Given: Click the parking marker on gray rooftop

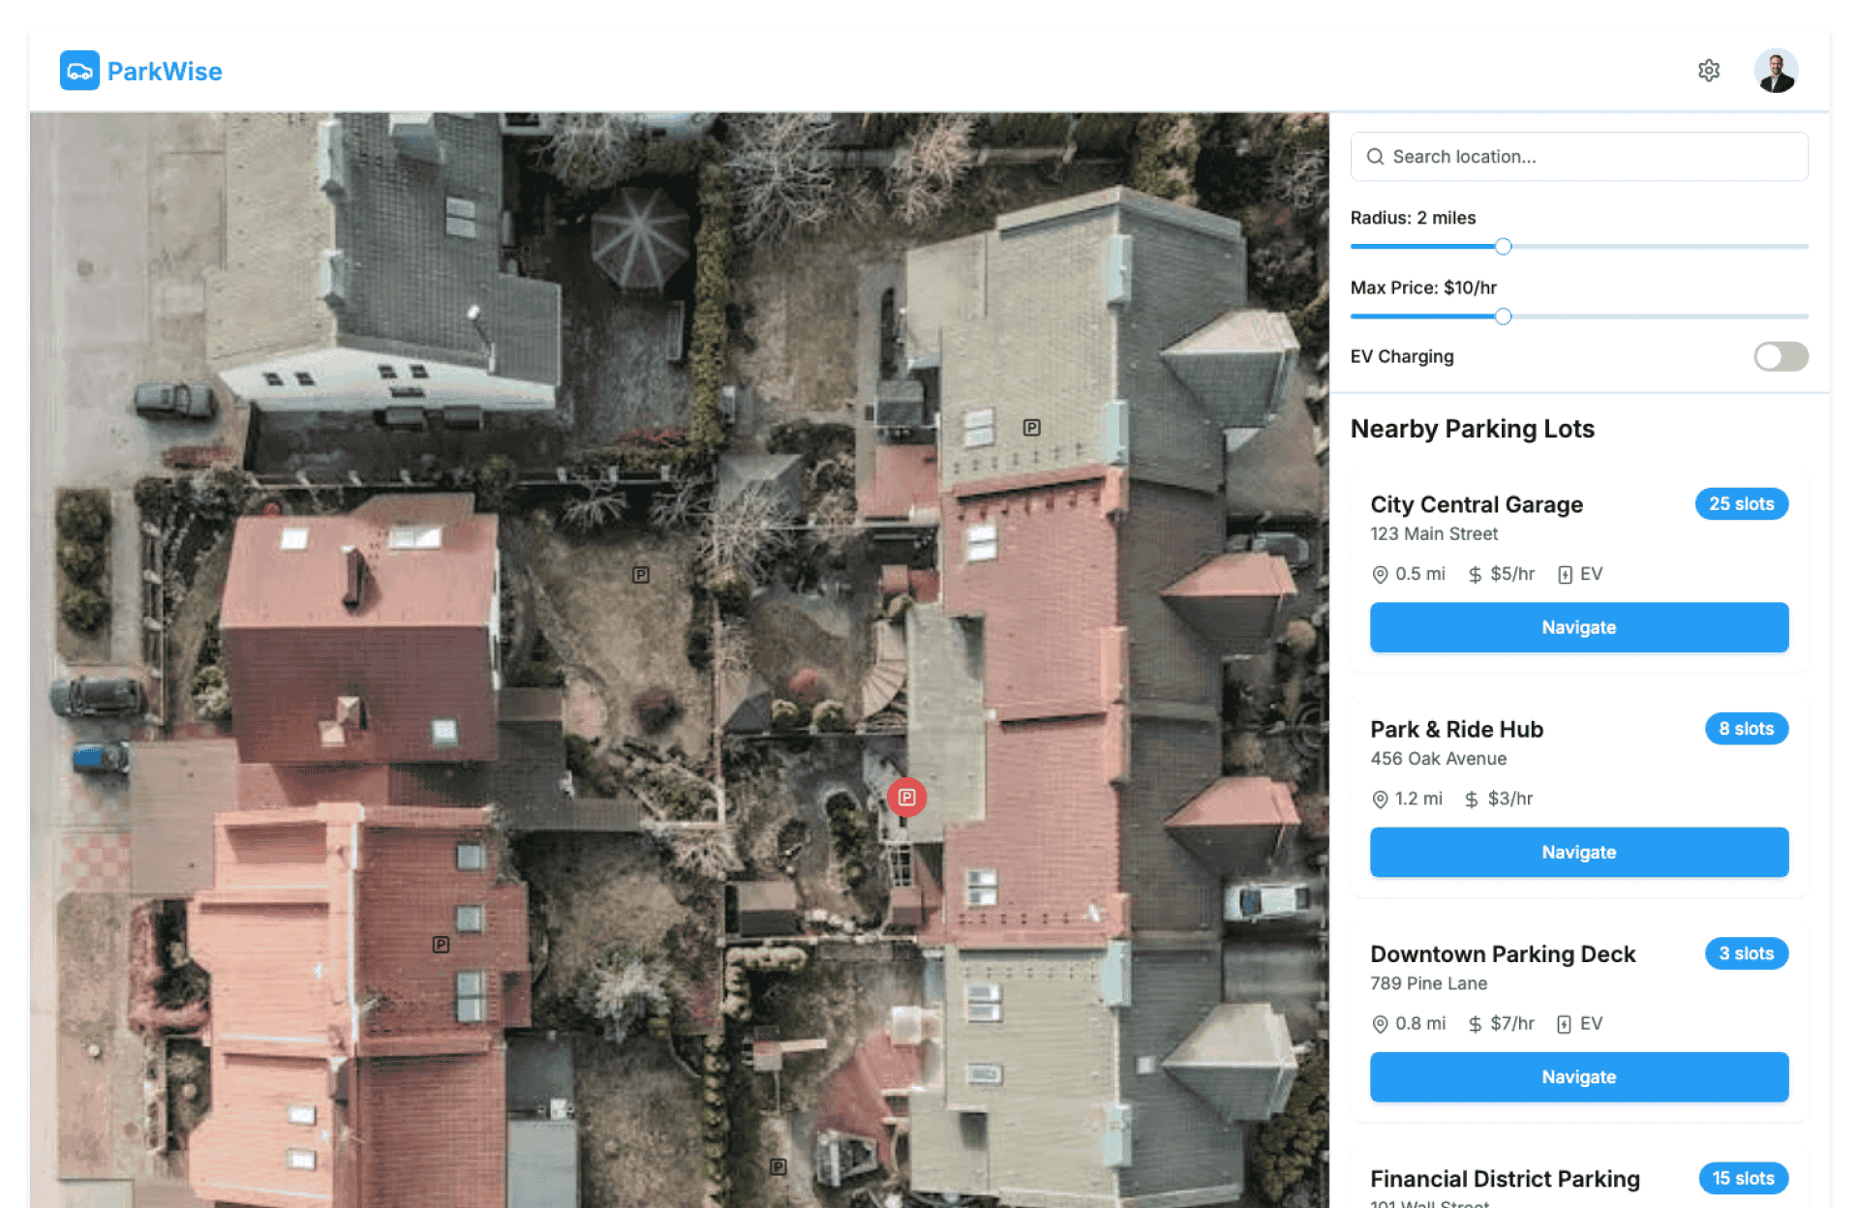Looking at the screenshot, I should [1031, 427].
